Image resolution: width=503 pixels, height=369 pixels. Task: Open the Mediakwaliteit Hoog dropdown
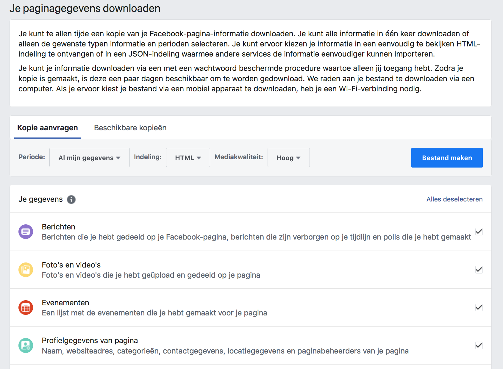(x=288, y=158)
